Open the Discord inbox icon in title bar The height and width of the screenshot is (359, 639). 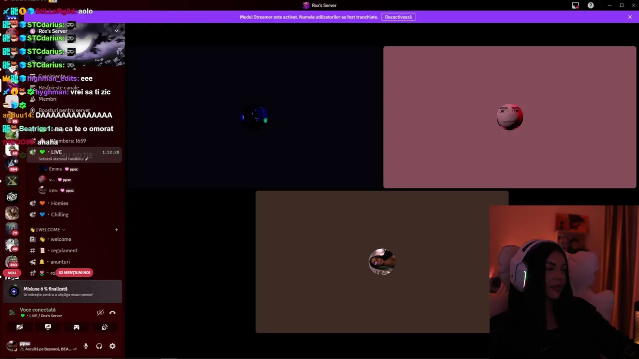pos(575,5)
